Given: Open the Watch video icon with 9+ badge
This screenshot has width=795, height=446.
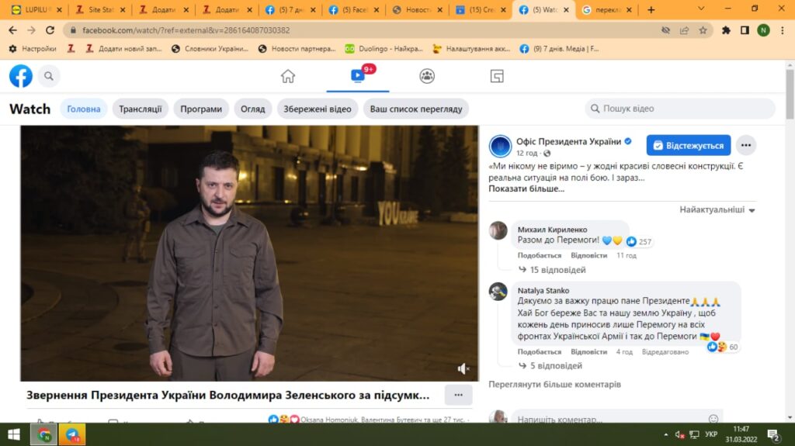Looking at the screenshot, I should pos(358,76).
